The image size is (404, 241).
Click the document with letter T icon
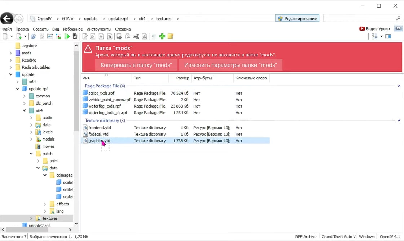[110, 36]
